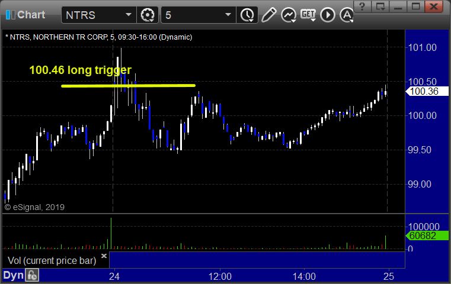Click the 100.00 price axis label
Image resolution: width=451 pixels, height=284 pixels.
pos(422,116)
